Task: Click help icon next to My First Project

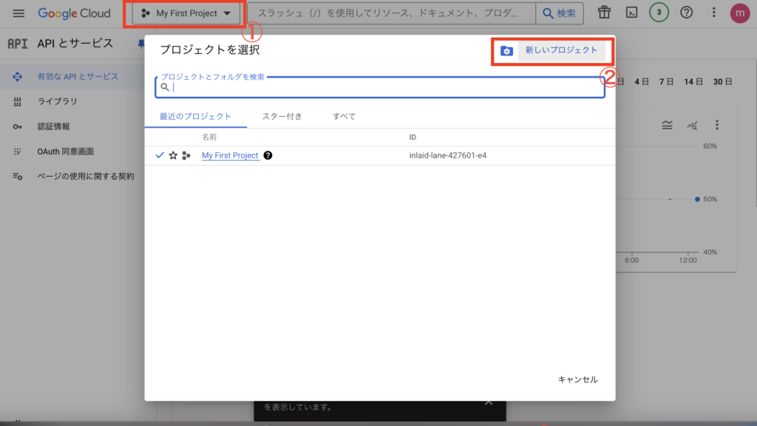Action: (268, 155)
